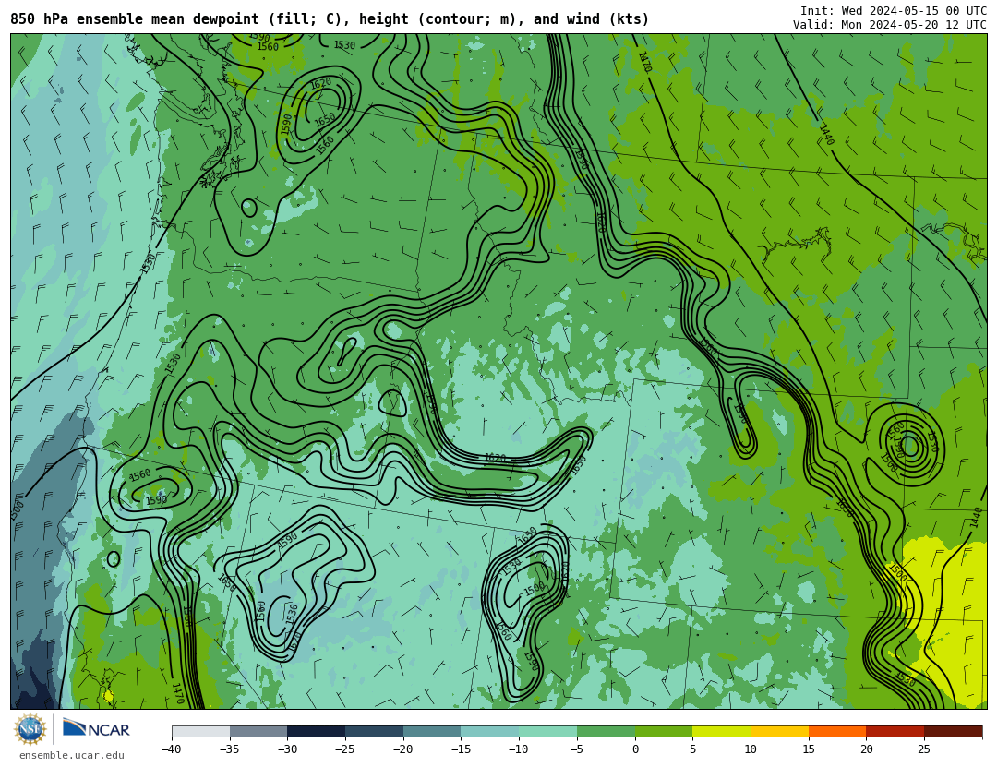Click the -20 to -15 teal swatch
Viewport: 997px width, 767px height.
coord(432,731)
